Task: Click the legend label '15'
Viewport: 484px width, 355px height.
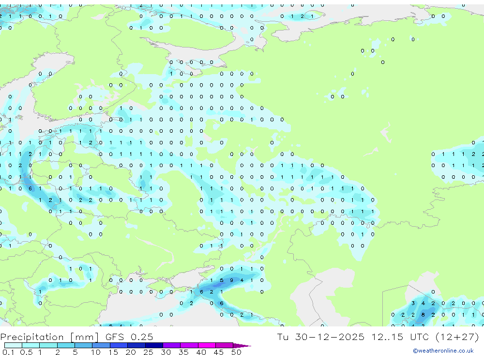Action: [113, 352]
